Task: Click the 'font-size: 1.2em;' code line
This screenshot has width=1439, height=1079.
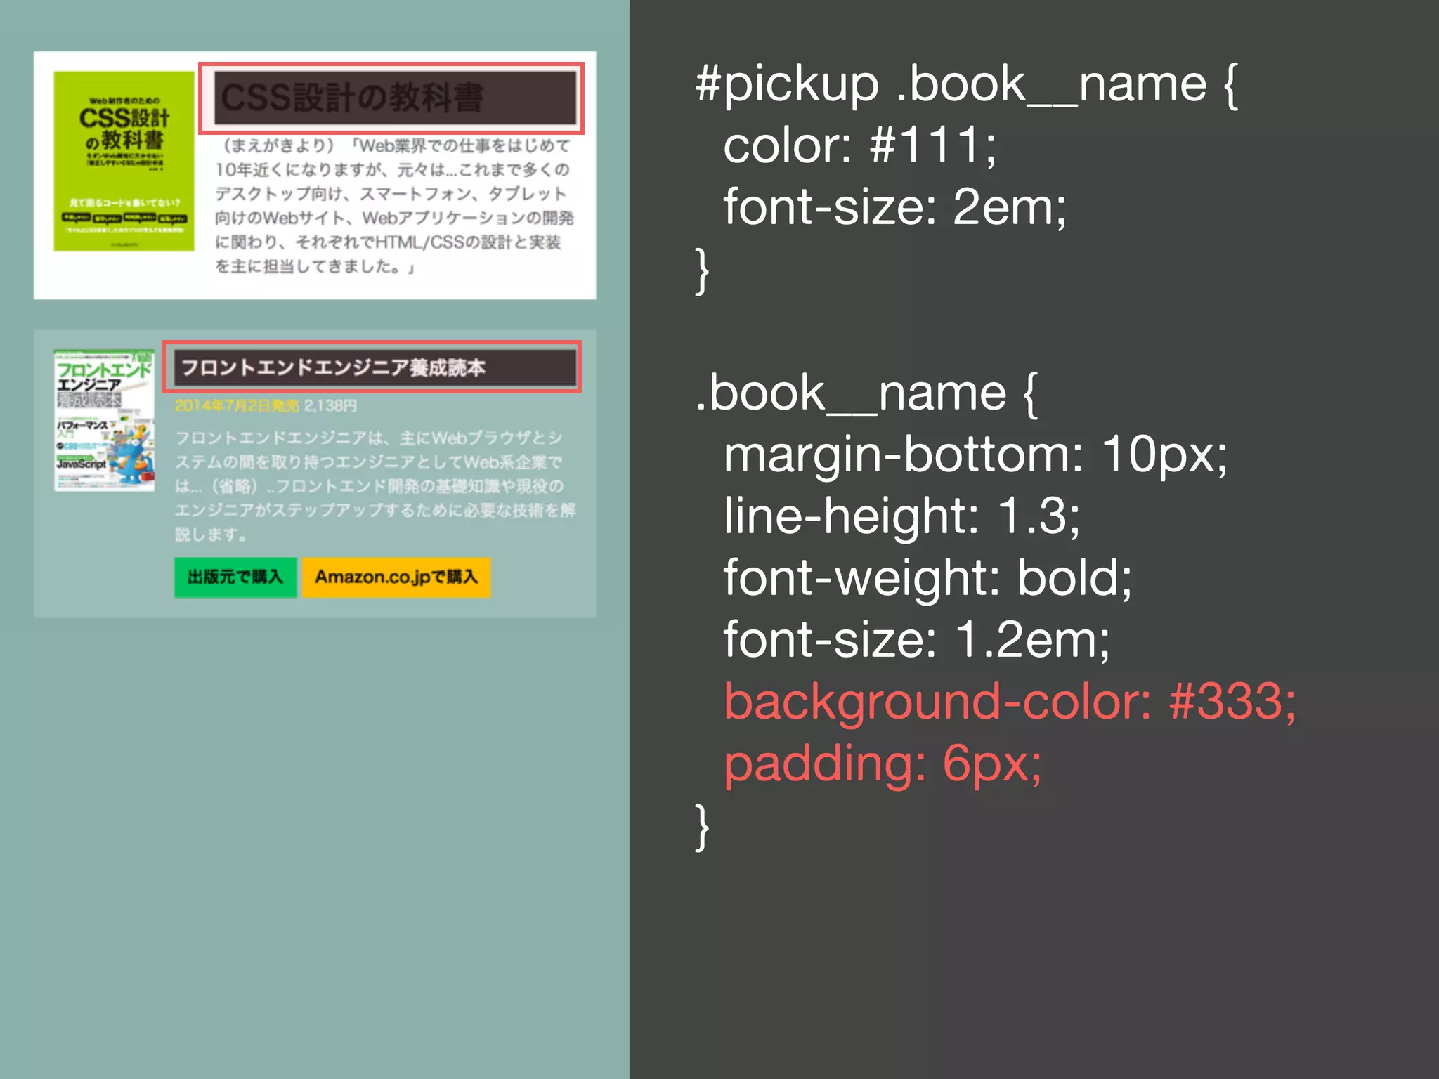Action: (916, 640)
